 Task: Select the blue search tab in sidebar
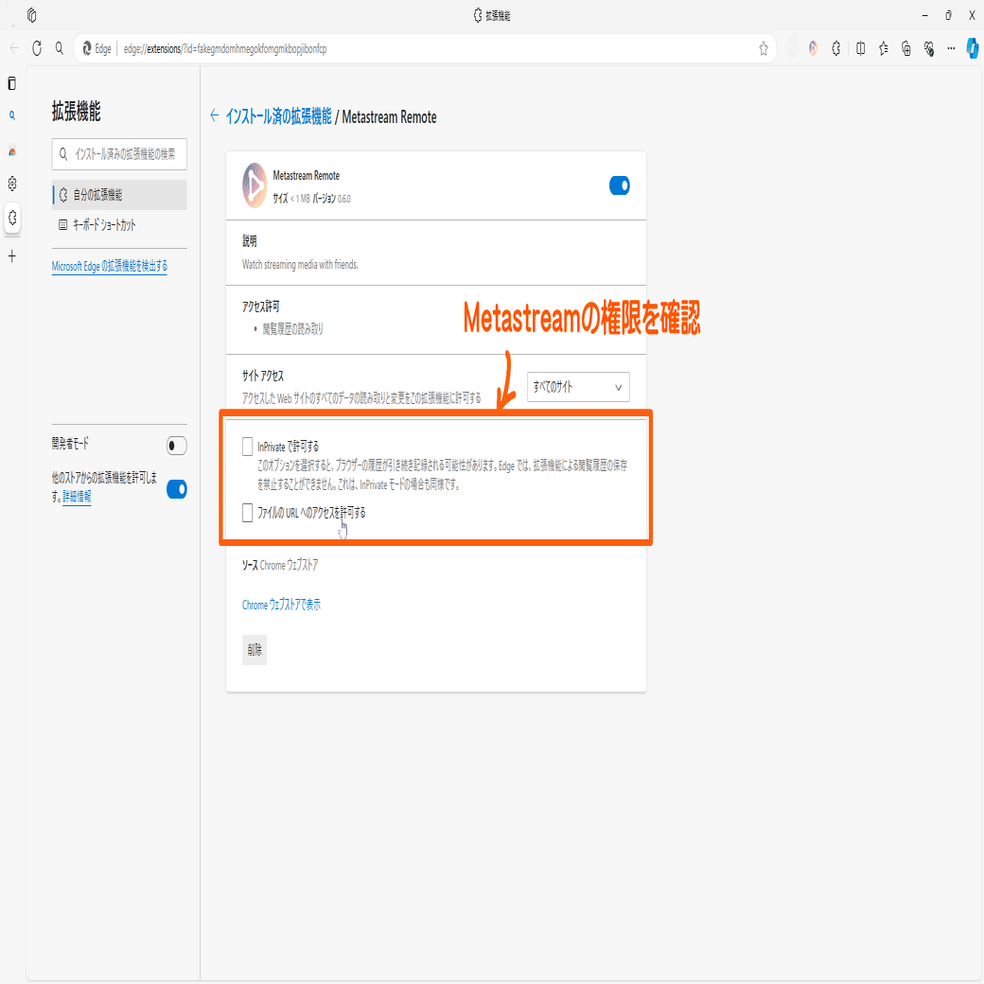(12, 115)
